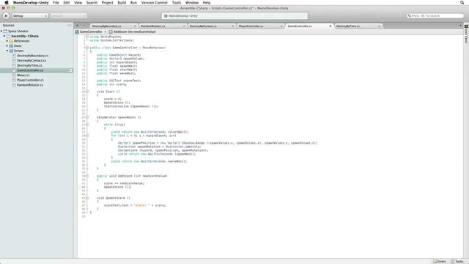Image resolution: width=469 pixels, height=264 pixels.
Task: Open the Project menu
Action: pyautogui.click(x=107, y=2)
